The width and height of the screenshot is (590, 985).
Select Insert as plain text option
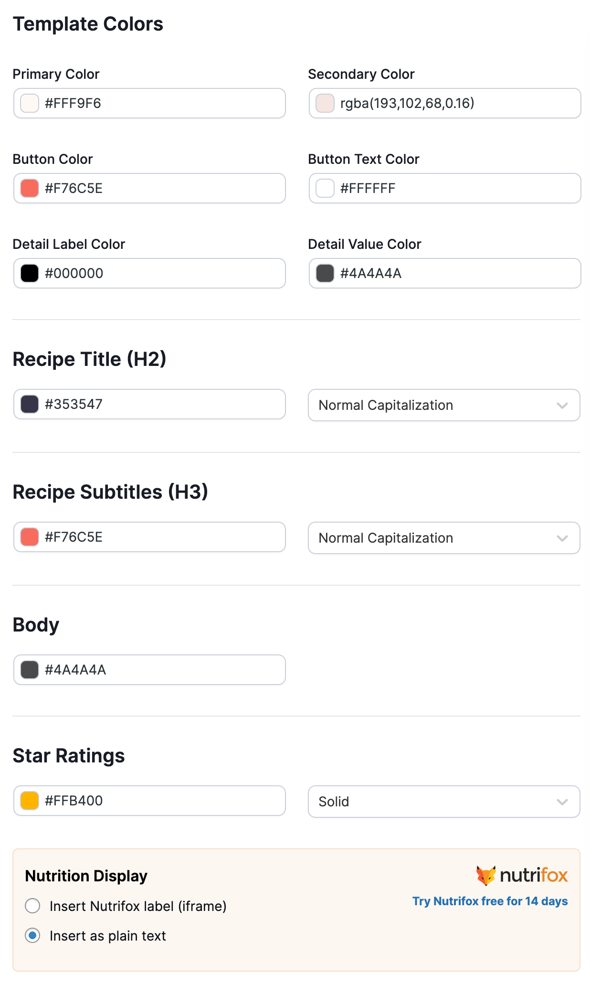[x=32, y=935]
